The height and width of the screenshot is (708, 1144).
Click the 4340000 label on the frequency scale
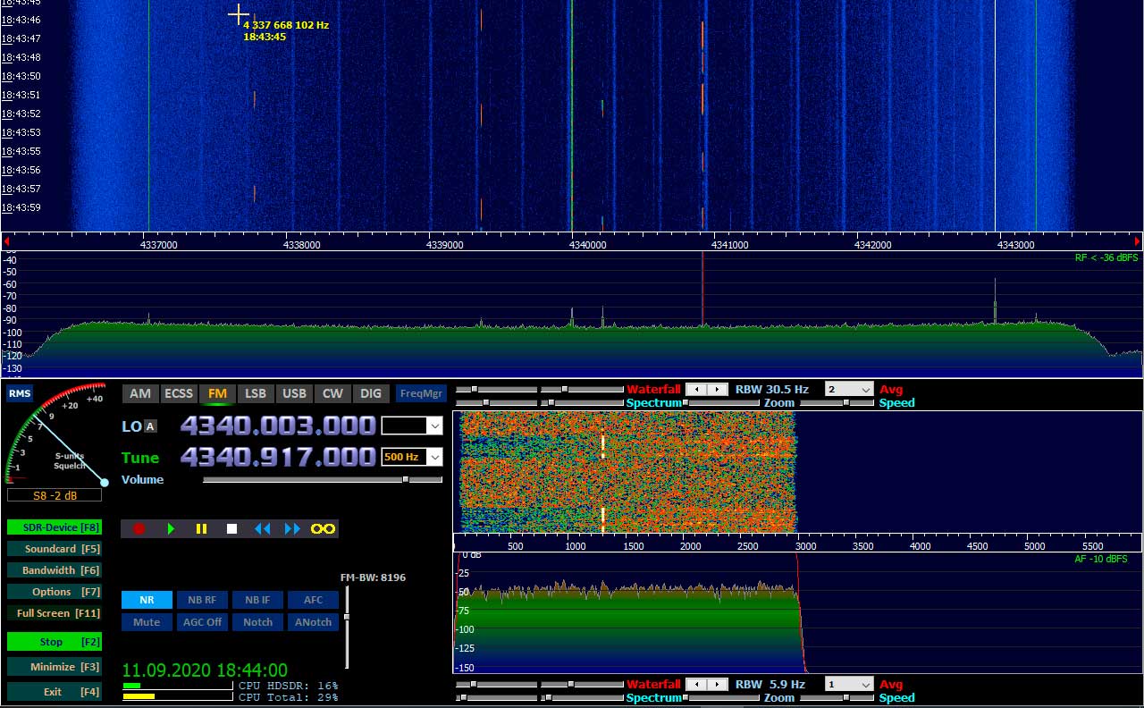(x=587, y=244)
